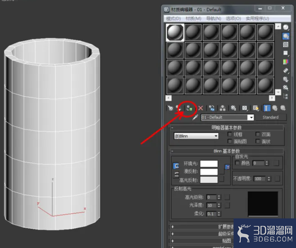Enable 面贴图 face map checkbox
This screenshot has height=248, width=296.
(229, 141)
